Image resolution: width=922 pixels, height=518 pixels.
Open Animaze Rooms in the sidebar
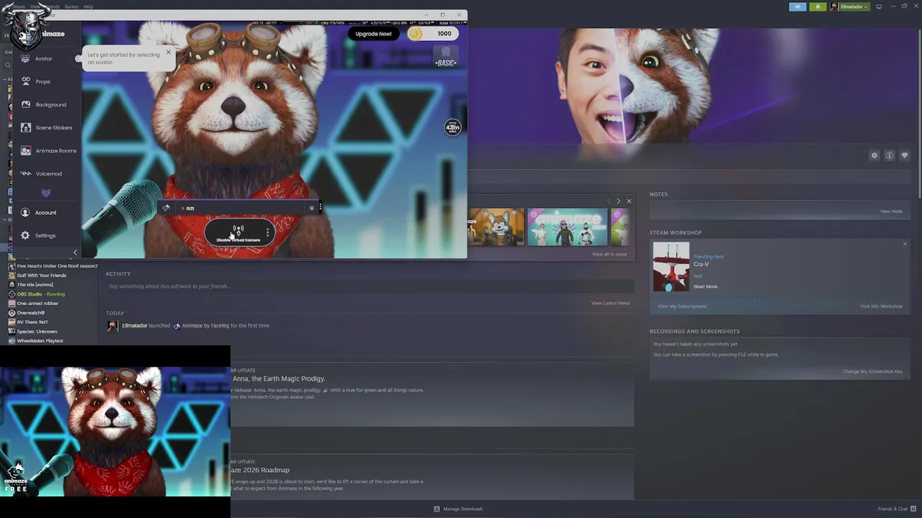coord(49,150)
